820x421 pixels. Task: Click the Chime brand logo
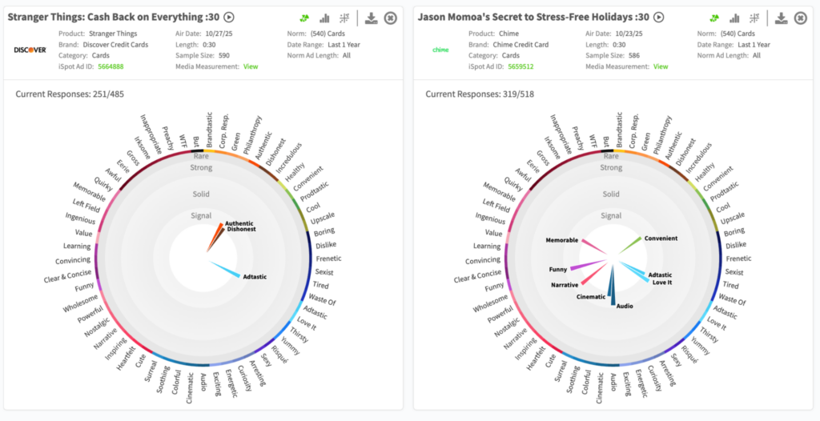coord(440,50)
